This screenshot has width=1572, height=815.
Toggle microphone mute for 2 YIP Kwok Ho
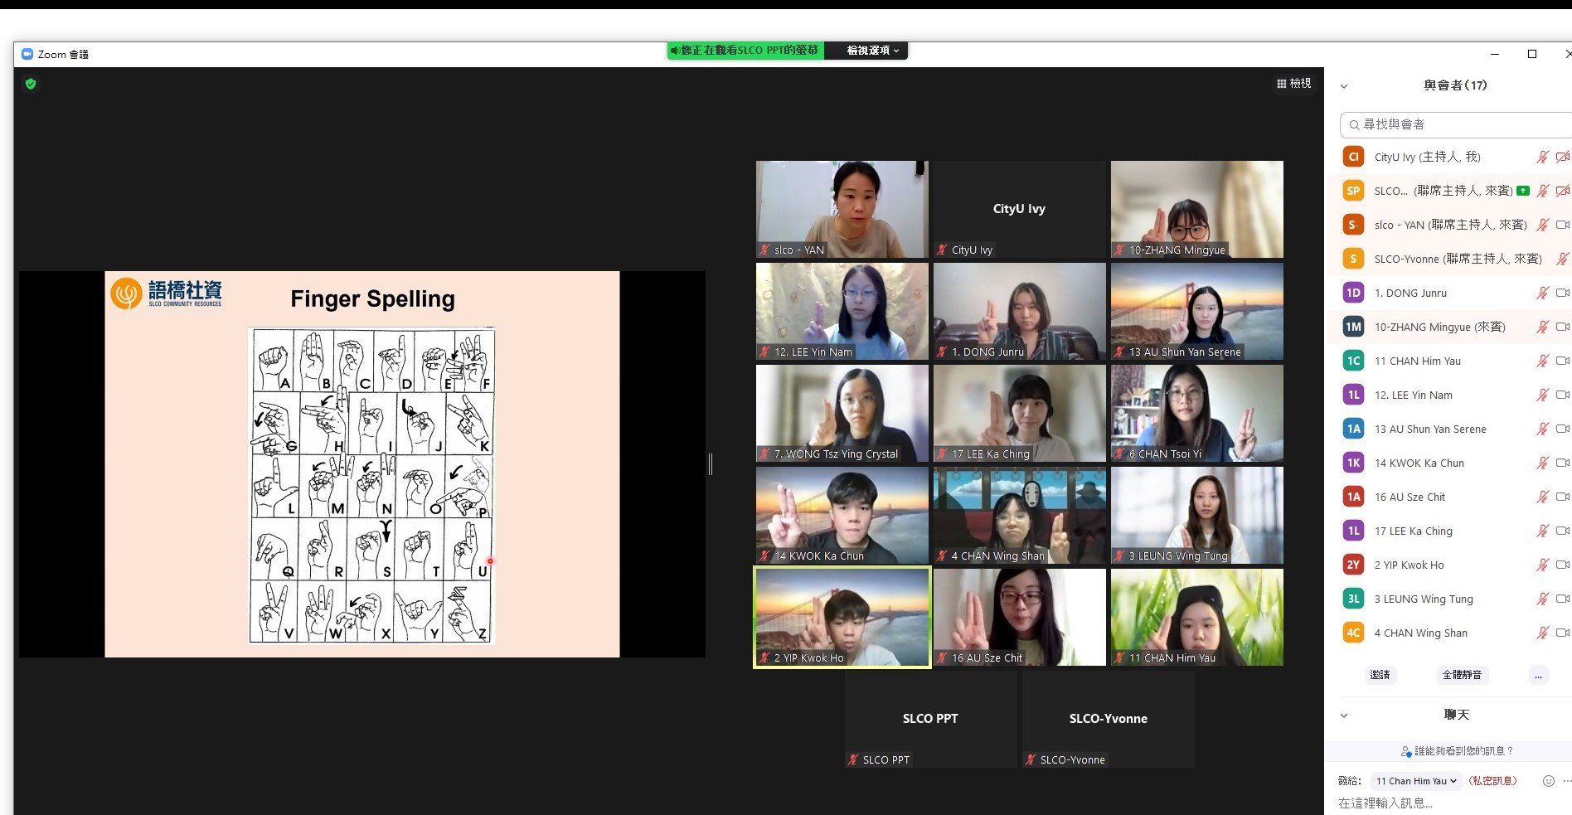click(1542, 565)
